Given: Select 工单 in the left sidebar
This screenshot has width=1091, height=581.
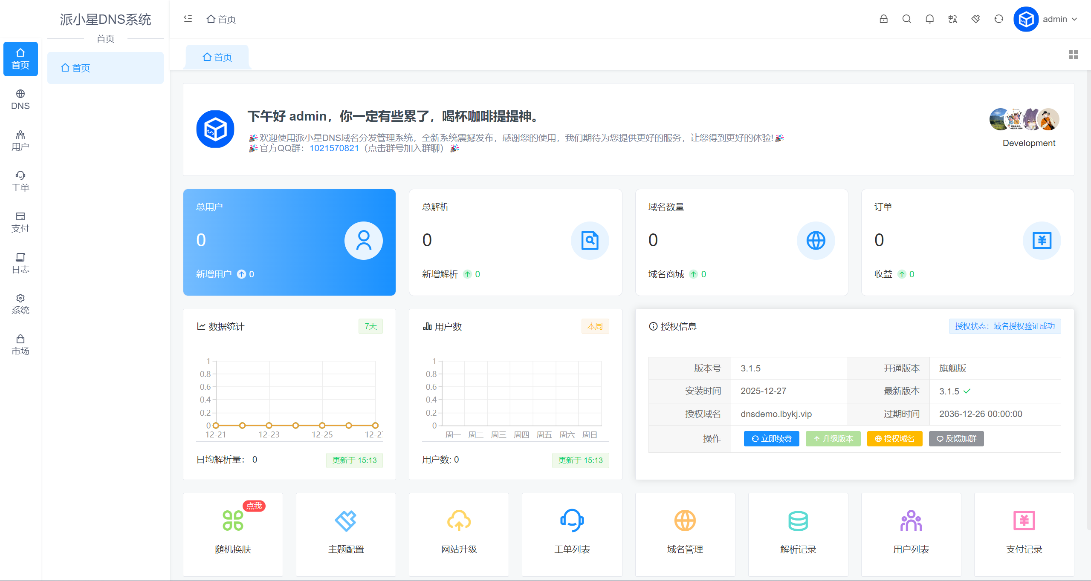Looking at the screenshot, I should click(x=20, y=181).
